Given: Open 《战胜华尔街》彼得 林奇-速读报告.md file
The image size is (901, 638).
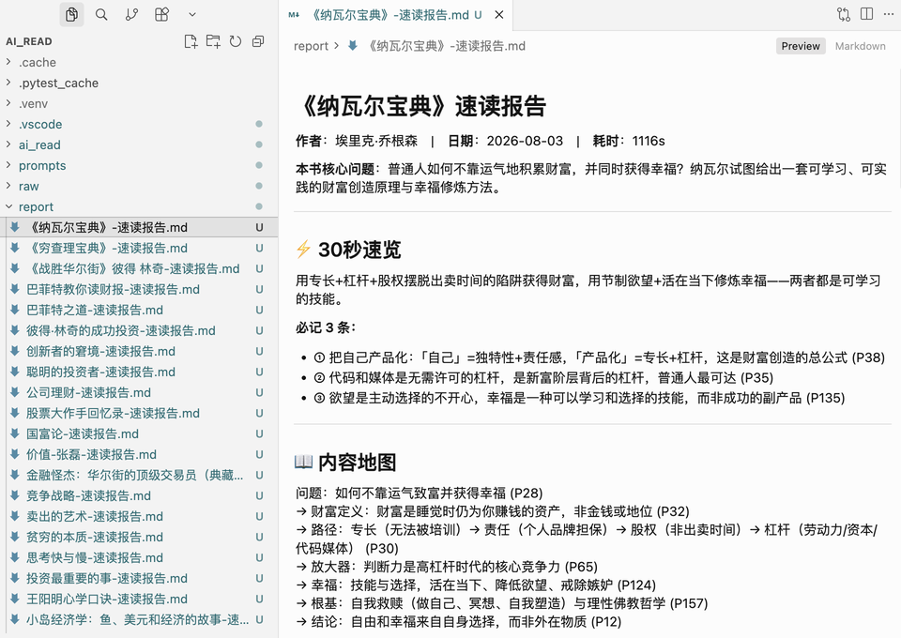Looking at the screenshot, I should pyautogui.click(x=139, y=268).
